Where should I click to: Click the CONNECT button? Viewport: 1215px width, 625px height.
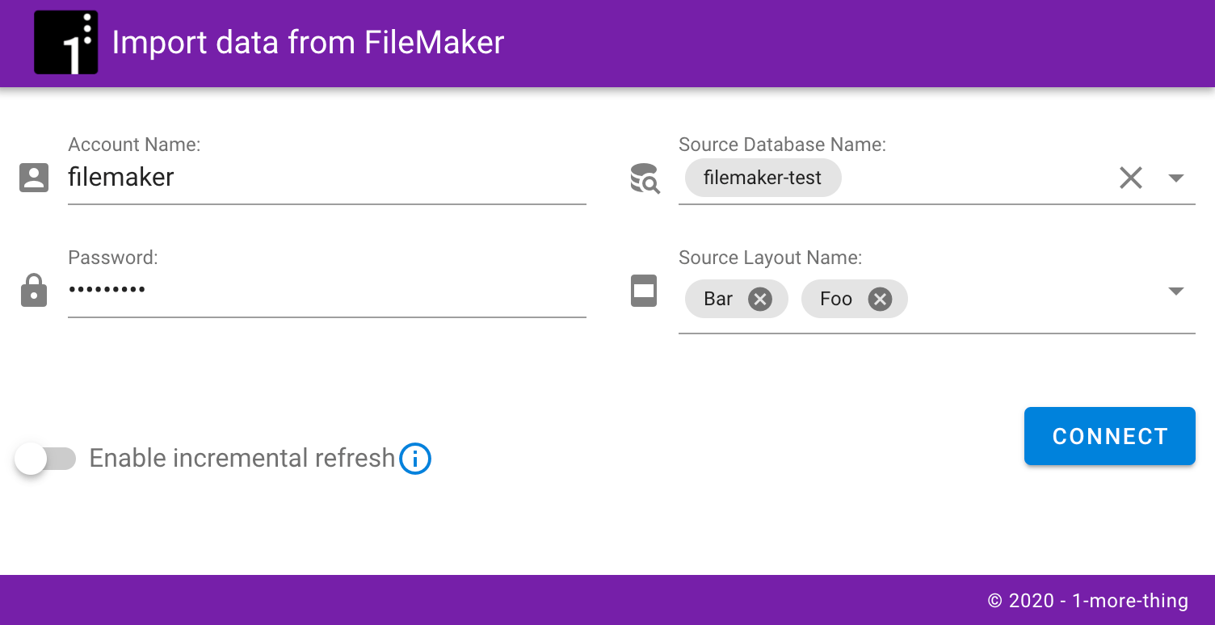pos(1110,436)
